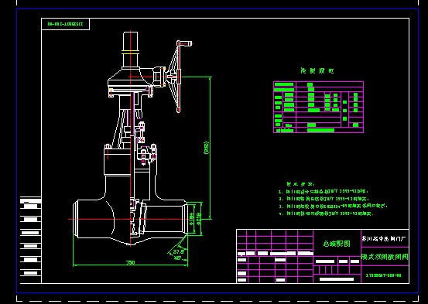Select the drawing number in the title block corner
Screen dimensions: 428x304
tap(384, 275)
